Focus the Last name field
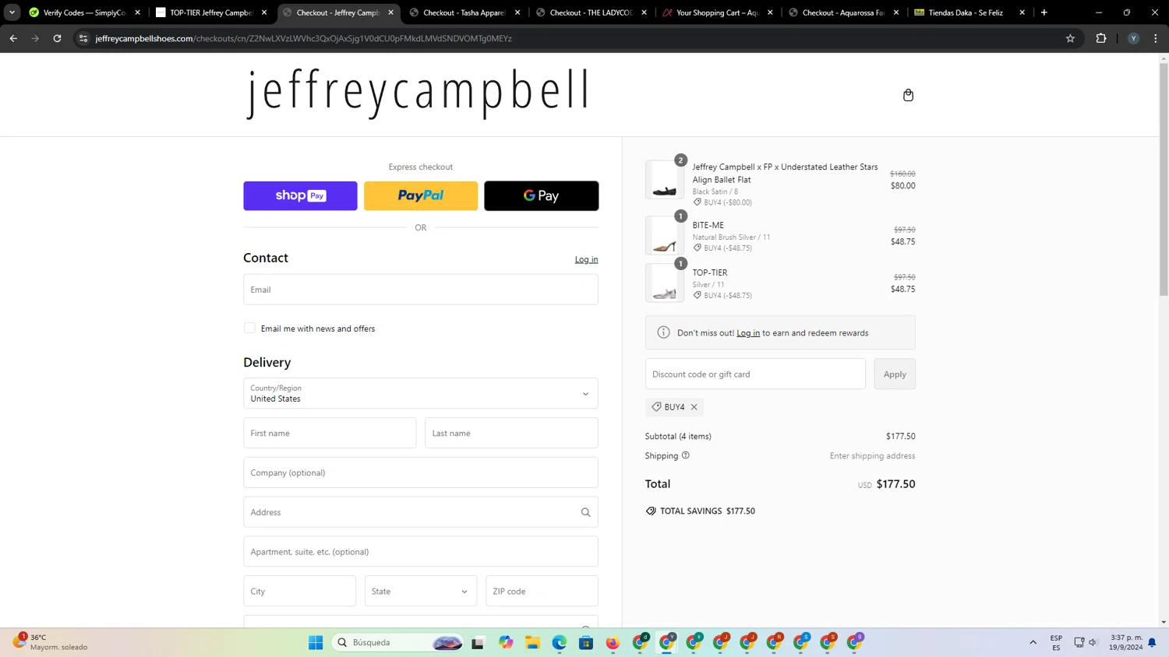Screen dimensions: 1169x657 511,433
